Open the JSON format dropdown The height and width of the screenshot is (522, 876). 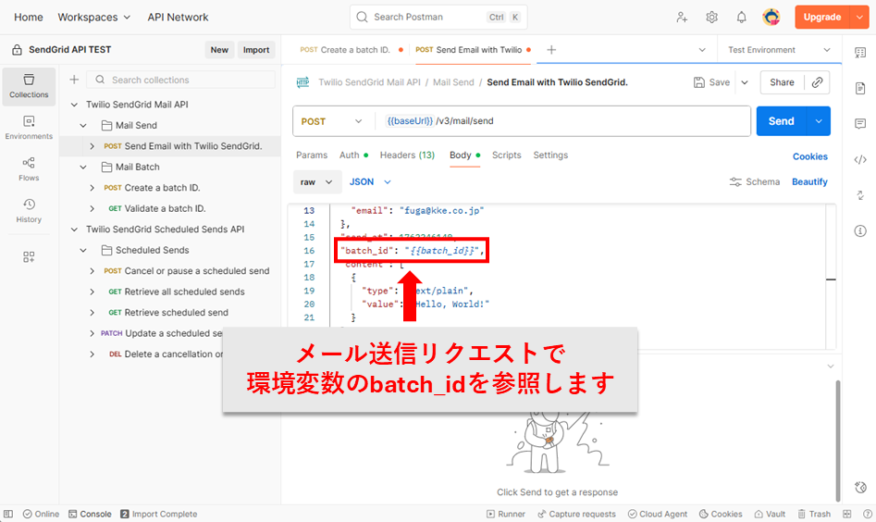coord(370,182)
